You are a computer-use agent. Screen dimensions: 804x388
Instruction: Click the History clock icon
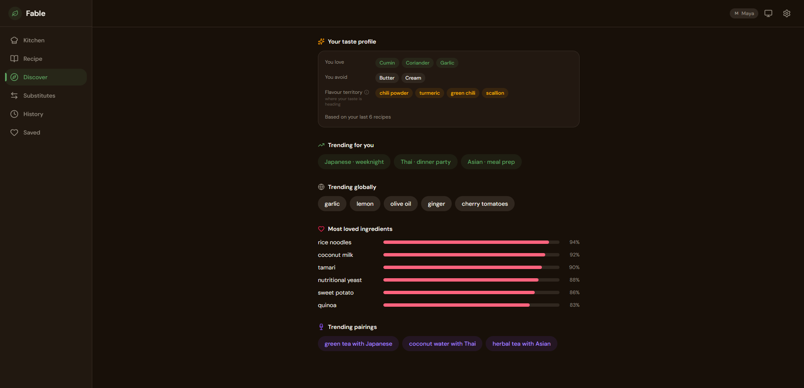[14, 114]
